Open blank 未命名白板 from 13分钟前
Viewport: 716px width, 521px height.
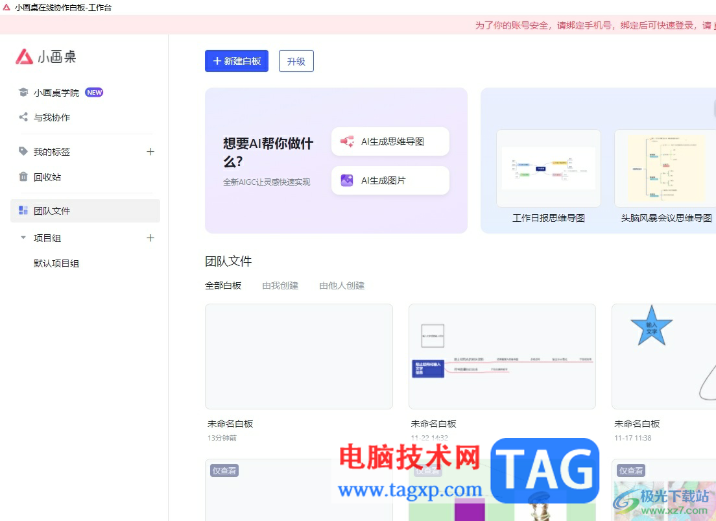pyautogui.click(x=299, y=356)
